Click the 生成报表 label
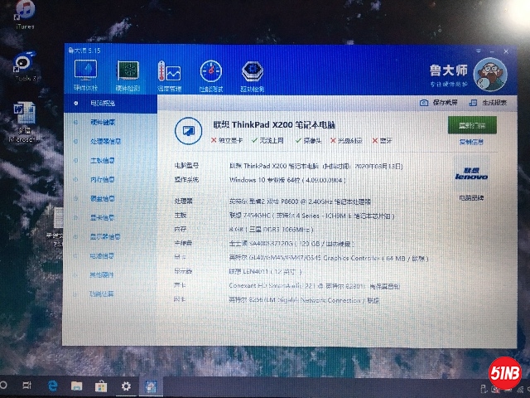 click(x=494, y=103)
